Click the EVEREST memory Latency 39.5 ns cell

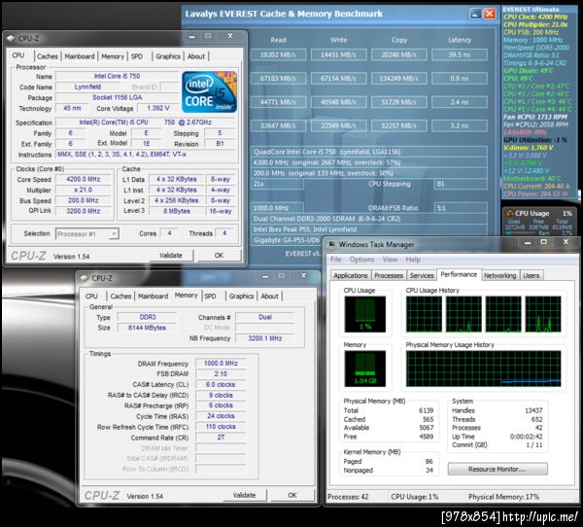pos(460,54)
